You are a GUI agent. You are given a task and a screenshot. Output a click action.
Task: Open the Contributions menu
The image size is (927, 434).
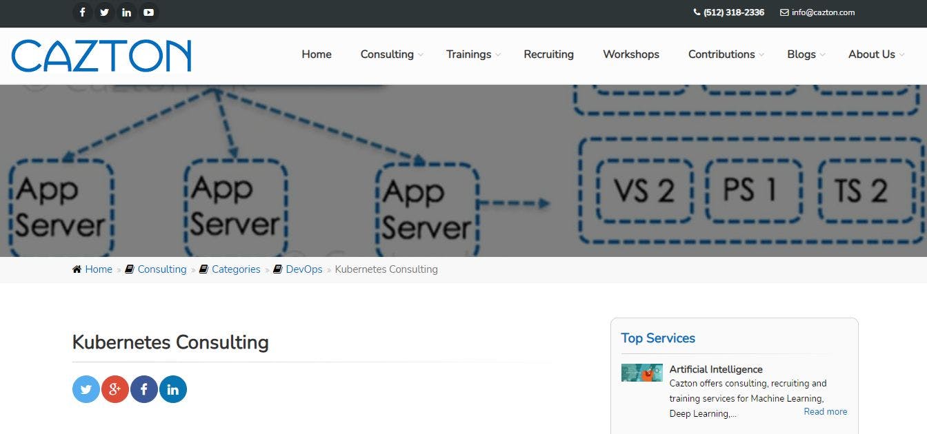click(x=721, y=54)
